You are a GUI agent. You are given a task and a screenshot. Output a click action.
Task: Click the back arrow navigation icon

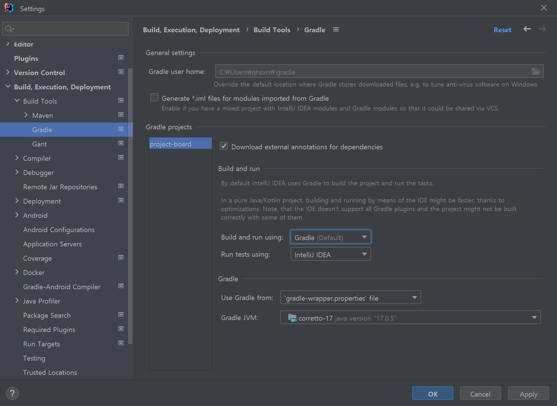(527, 29)
